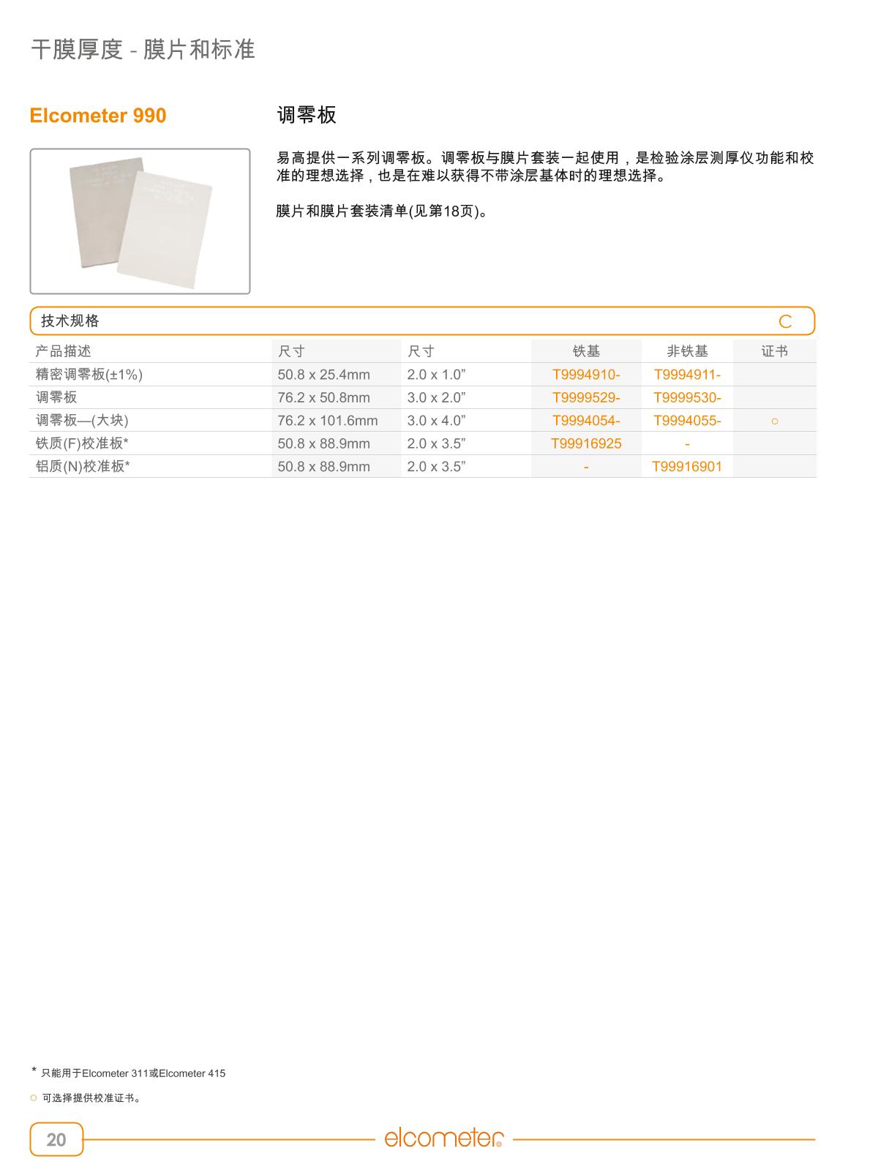Click the elcometer logo in the footer

point(443,1138)
